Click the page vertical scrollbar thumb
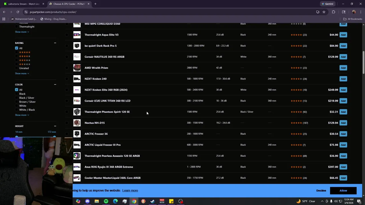The image size is (365, 205). tap(364, 62)
